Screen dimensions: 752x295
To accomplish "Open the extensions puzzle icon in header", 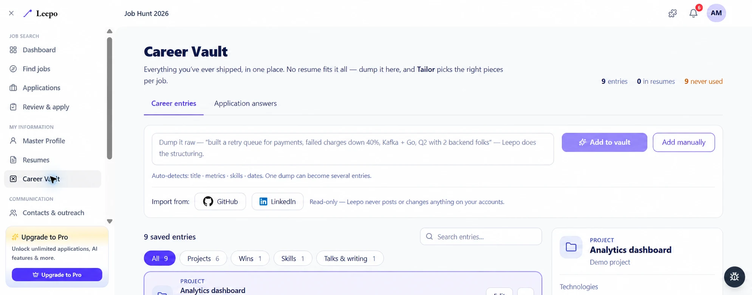I will [673, 13].
